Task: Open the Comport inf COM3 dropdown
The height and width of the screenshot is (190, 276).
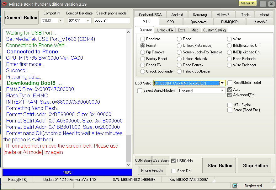Action: point(60,21)
